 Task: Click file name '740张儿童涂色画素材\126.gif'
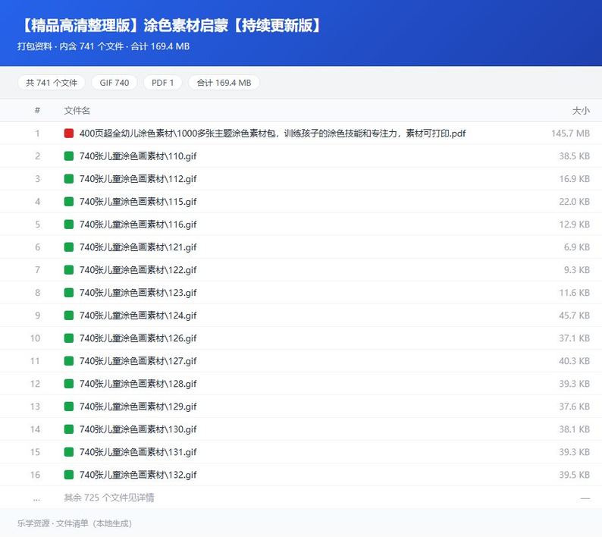click(138, 338)
